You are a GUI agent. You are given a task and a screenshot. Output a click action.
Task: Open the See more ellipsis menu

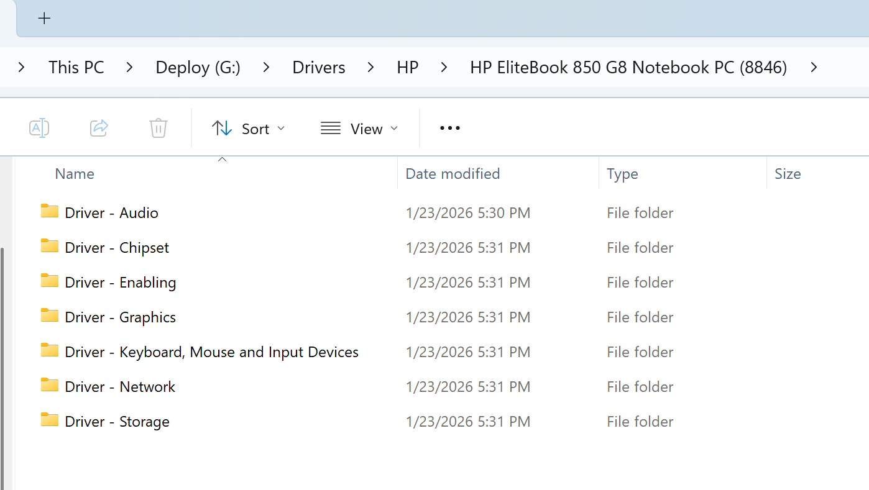[449, 129]
